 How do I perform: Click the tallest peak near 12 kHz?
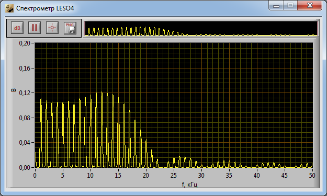pyautogui.click(x=102, y=93)
